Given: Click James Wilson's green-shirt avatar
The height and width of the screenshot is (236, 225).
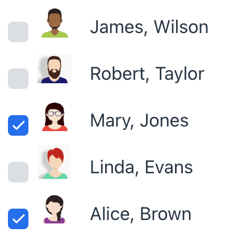Looking at the screenshot, I should (55, 23).
